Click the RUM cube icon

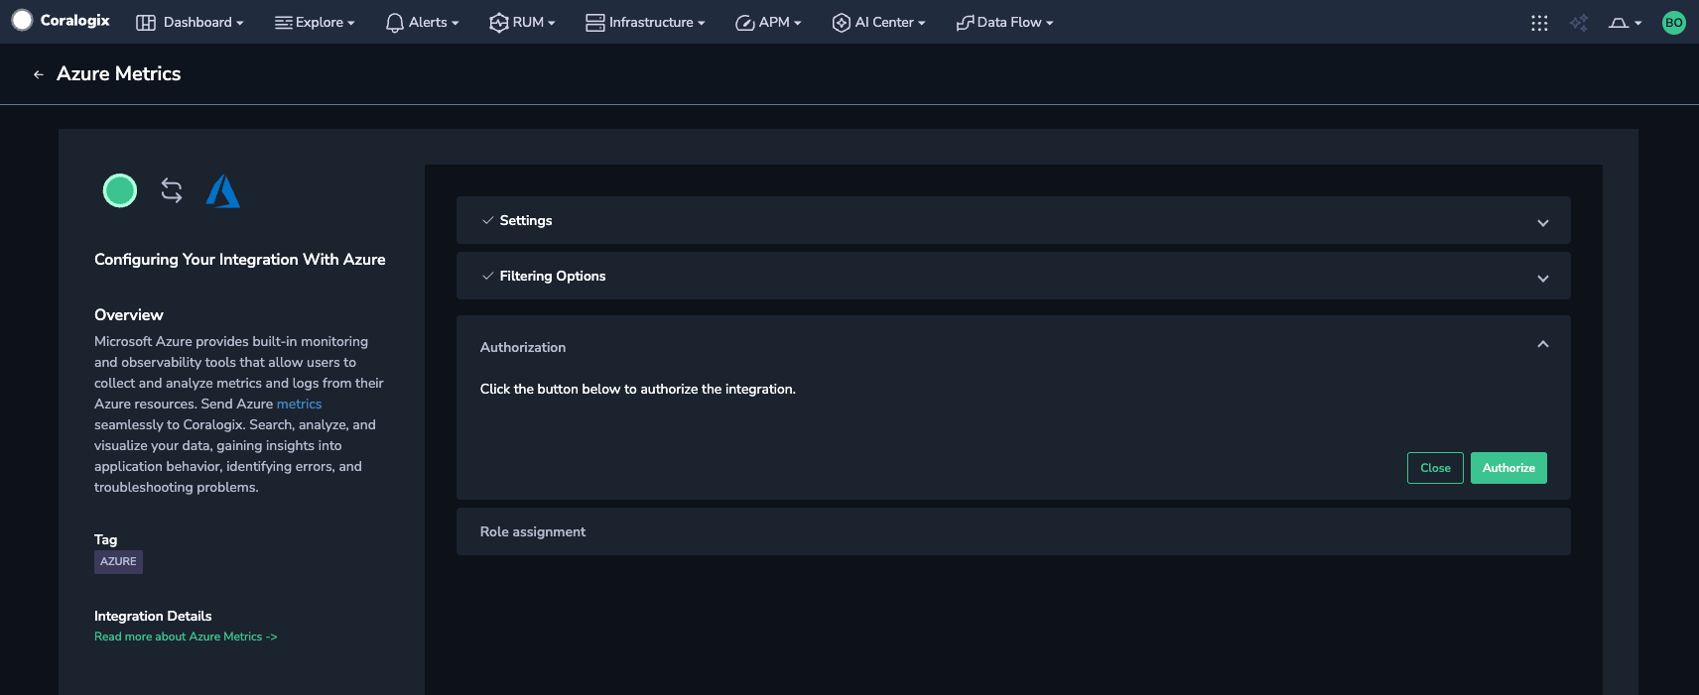pyautogui.click(x=499, y=23)
